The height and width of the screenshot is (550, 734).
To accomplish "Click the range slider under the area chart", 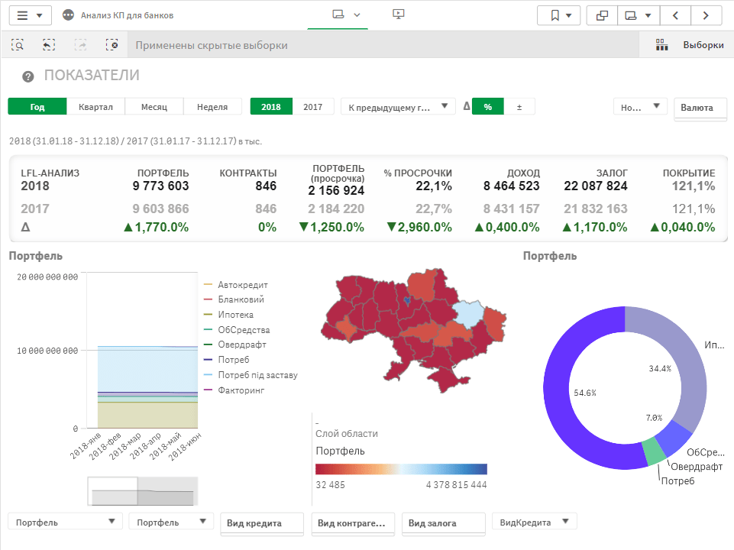I will click(x=142, y=491).
